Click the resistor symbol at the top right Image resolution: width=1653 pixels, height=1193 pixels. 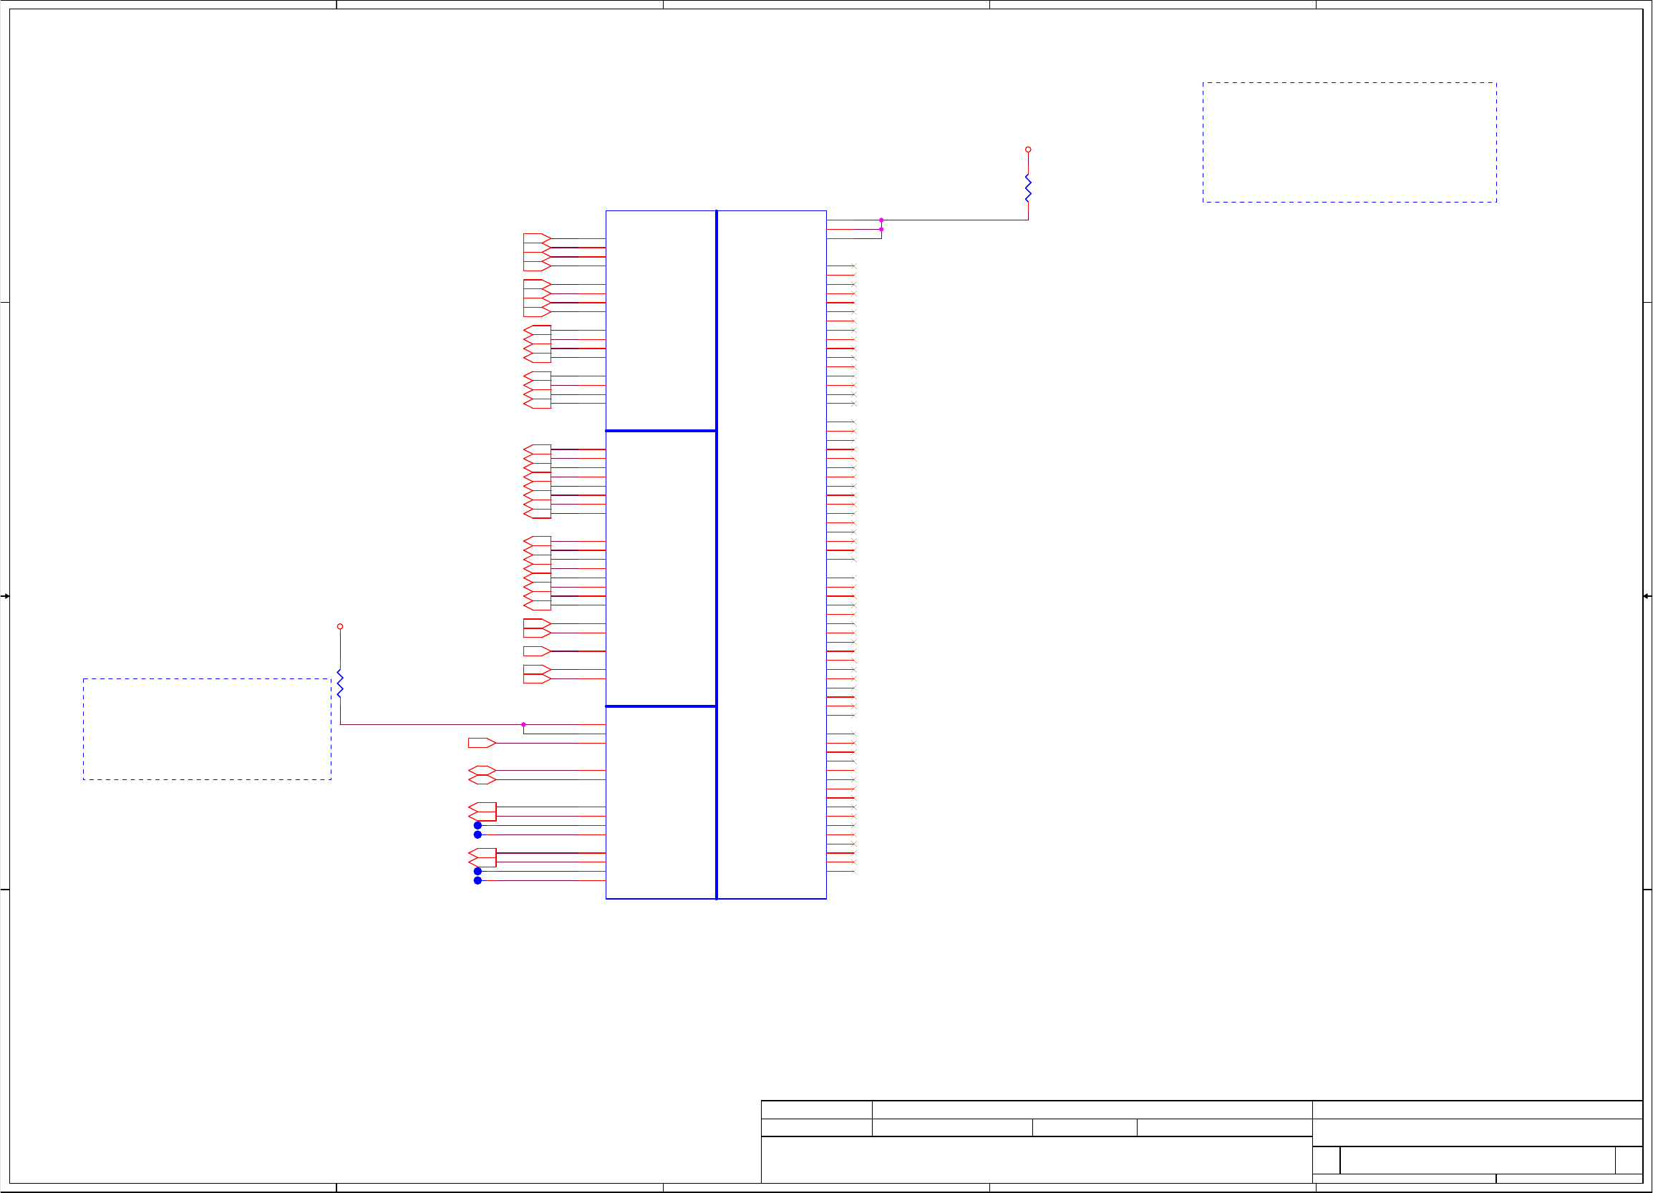(x=1027, y=188)
